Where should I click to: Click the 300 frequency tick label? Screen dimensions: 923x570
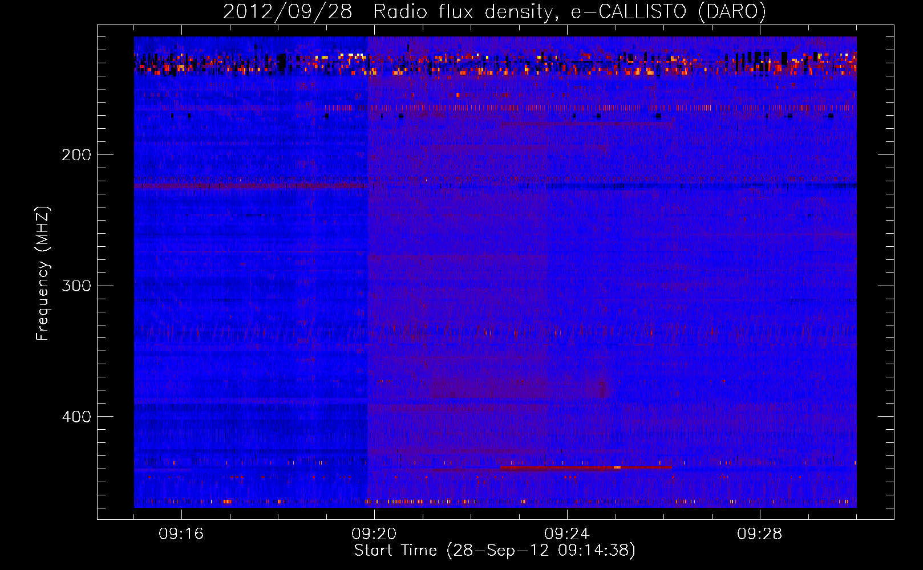click(x=76, y=286)
